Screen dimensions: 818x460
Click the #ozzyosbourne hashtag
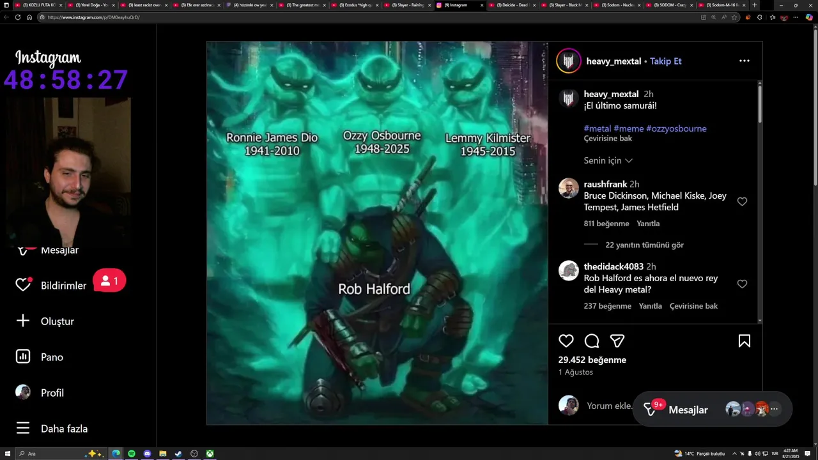(x=676, y=128)
